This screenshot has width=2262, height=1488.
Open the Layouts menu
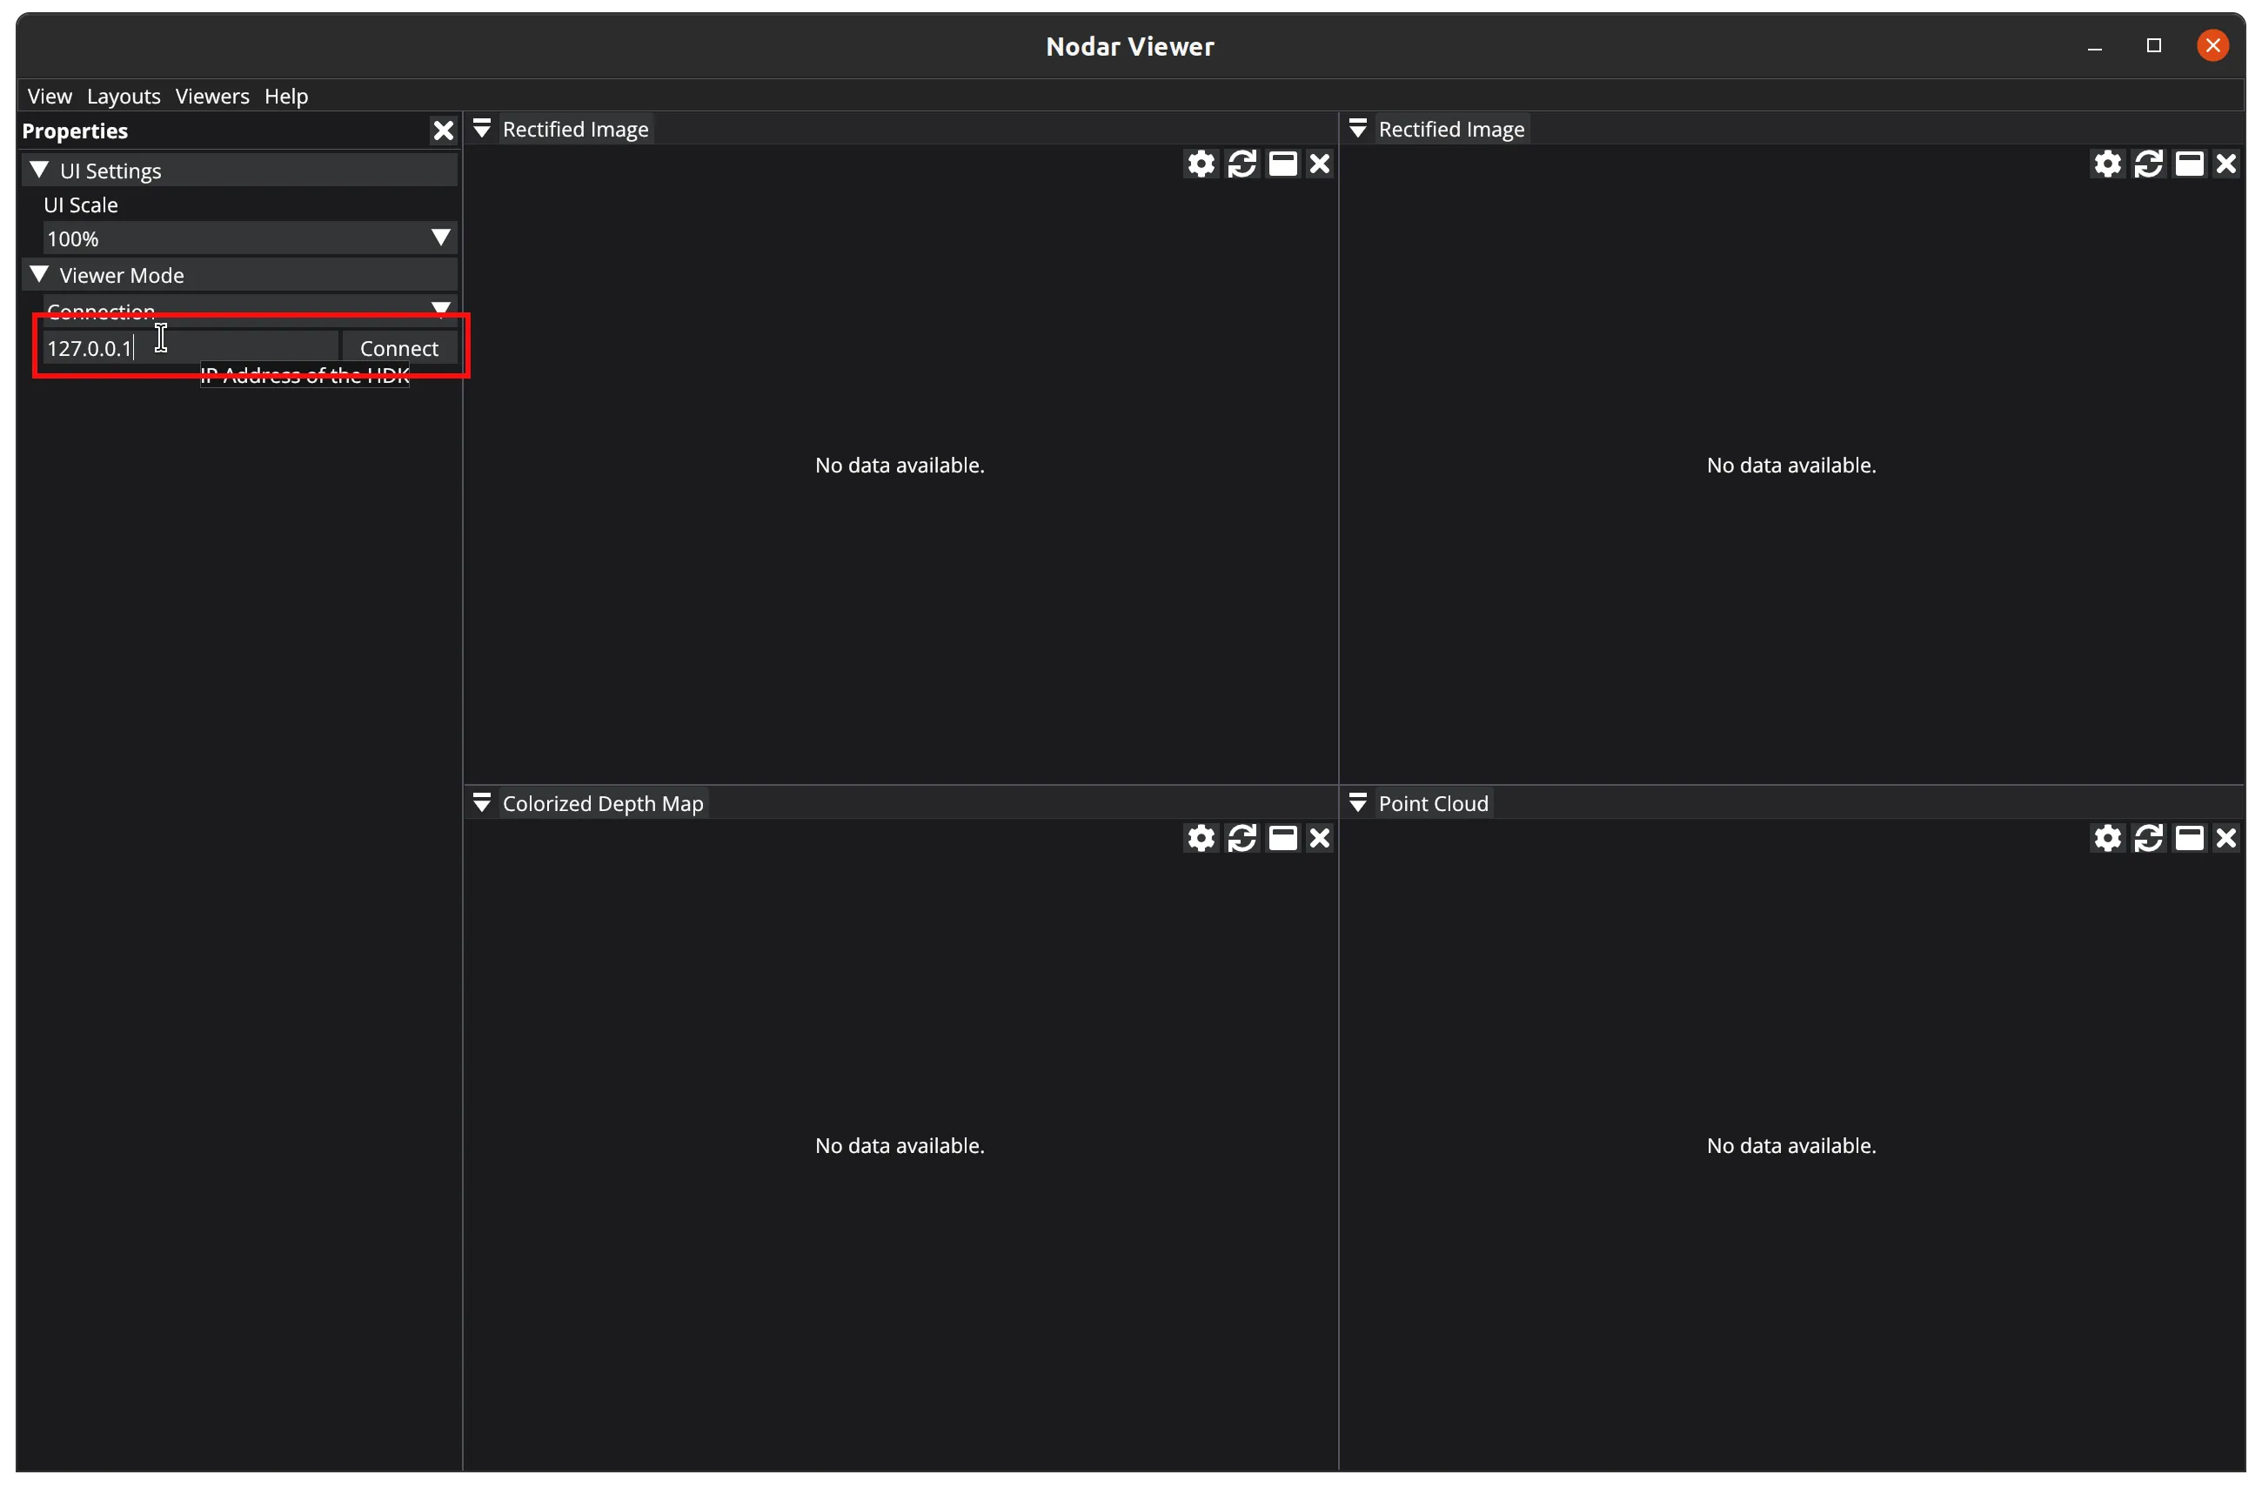coord(124,96)
